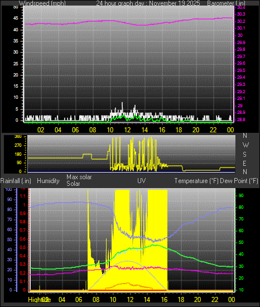Click the green 30 temperature axis value
Screen dimensions: 260x307
coord(241,266)
